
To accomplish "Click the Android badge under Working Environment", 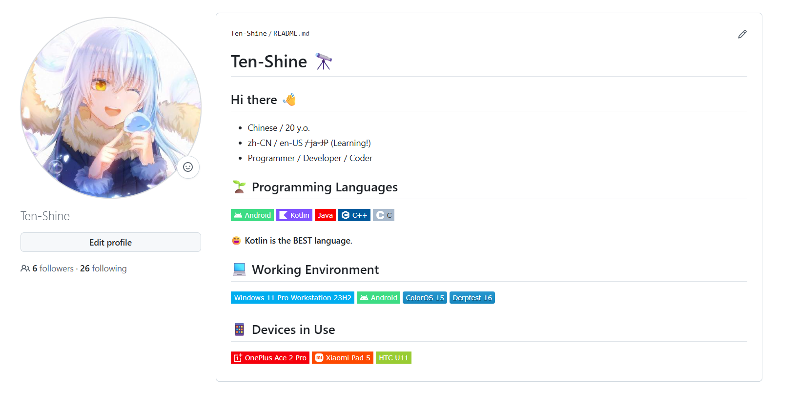I will coord(378,298).
